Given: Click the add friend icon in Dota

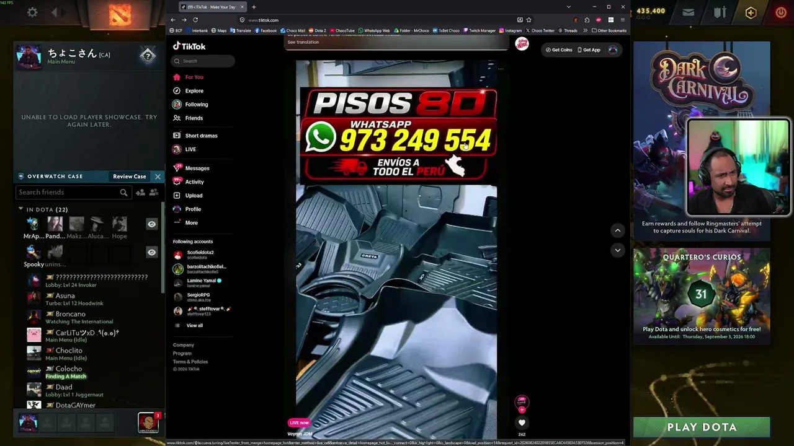Looking at the screenshot, I should [140, 193].
